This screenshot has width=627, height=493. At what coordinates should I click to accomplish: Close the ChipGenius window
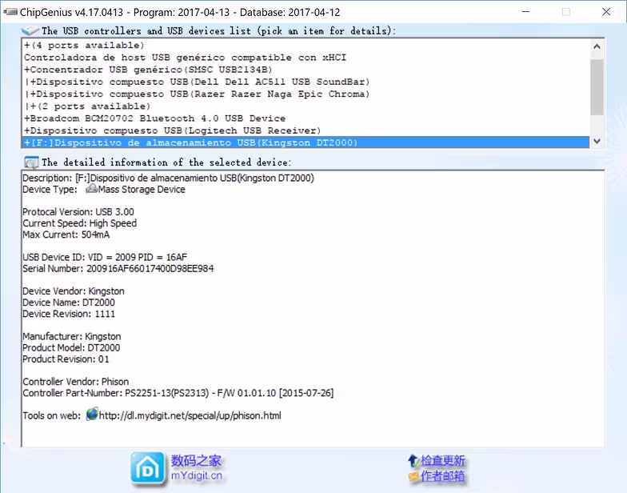[606, 11]
